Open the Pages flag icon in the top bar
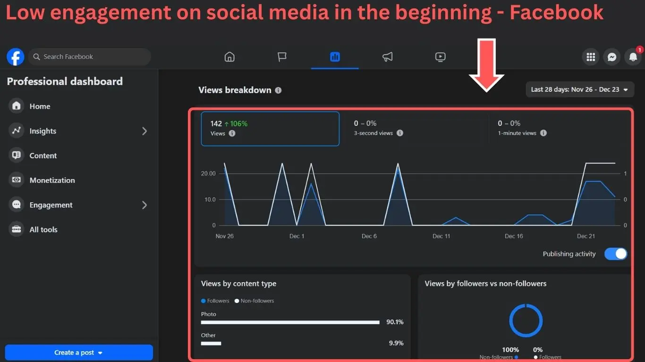Viewport: 645px width, 362px height. click(282, 57)
